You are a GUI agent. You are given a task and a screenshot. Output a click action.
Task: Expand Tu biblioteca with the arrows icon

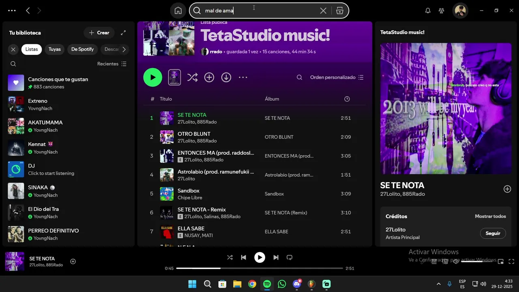[123, 32]
